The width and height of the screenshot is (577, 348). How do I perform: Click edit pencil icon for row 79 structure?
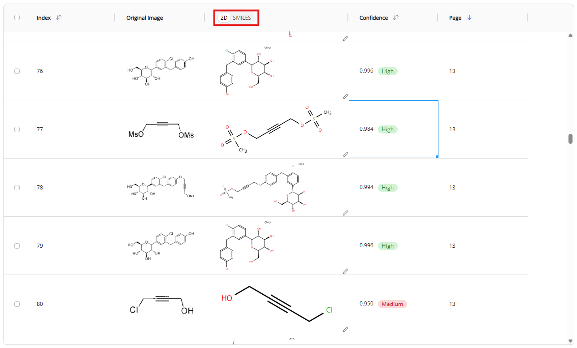pos(345,271)
